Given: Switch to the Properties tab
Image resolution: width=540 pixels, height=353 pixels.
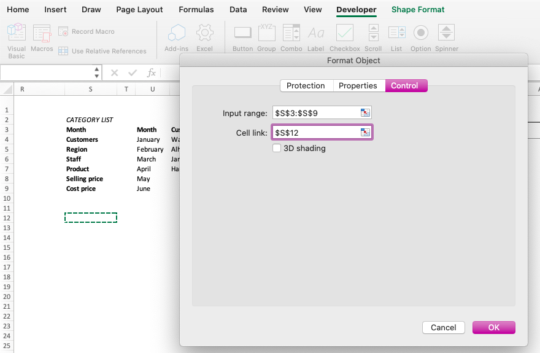Looking at the screenshot, I should click(x=358, y=86).
